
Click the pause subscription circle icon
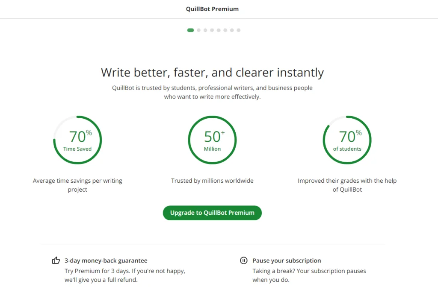(243, 260)
